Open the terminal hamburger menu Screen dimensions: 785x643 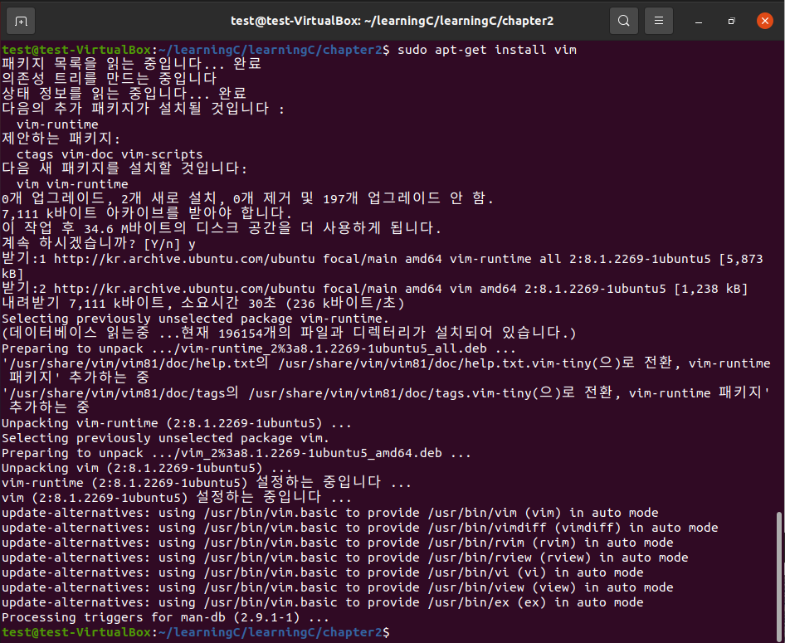[658, 21]
